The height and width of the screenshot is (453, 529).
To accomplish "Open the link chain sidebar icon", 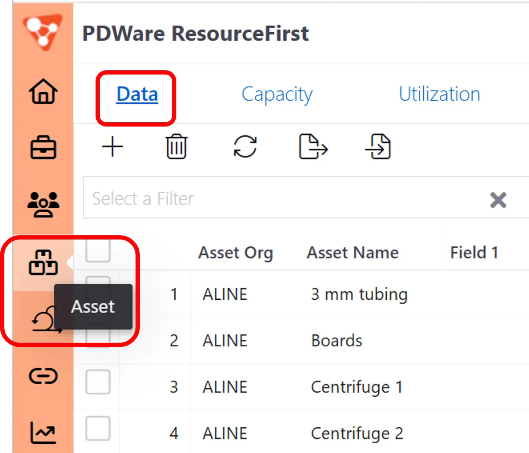I will click(43, 376).
